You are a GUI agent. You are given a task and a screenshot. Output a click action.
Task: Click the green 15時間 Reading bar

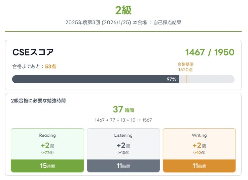[47, 166]
